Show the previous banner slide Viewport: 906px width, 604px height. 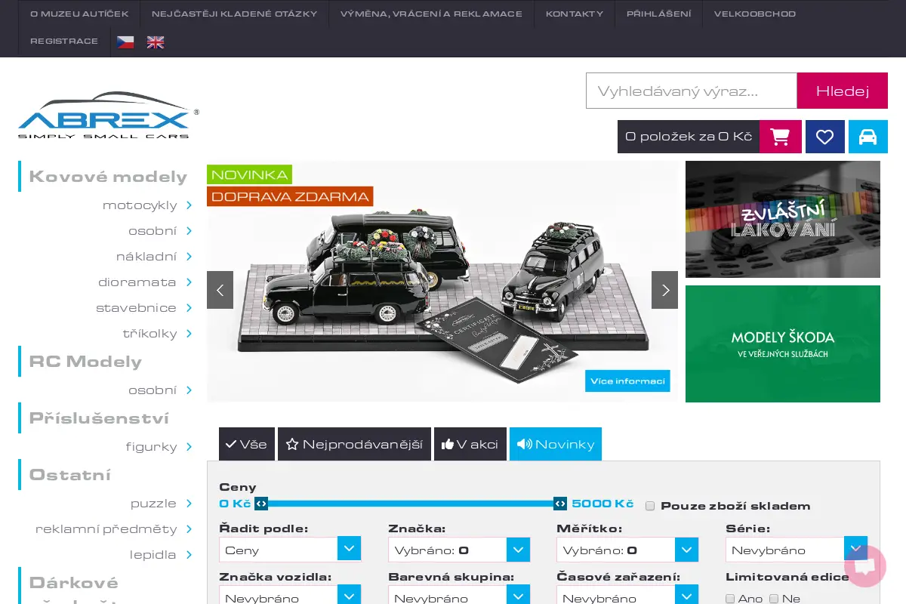click(x=220, y=290)
